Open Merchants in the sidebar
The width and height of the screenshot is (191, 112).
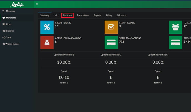point(11,18)
